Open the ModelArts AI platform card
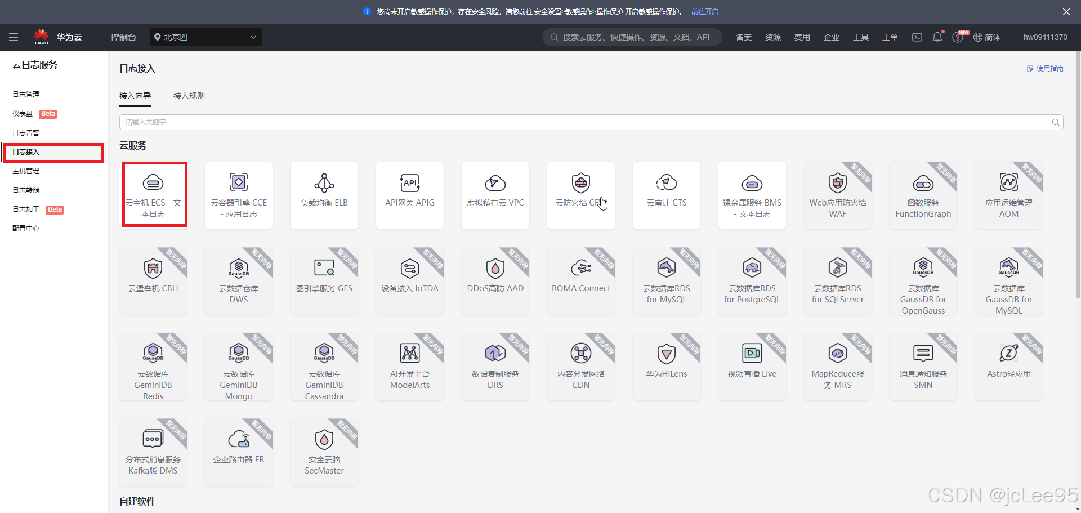Screen dimensions: 1081x513 point(410,366)
